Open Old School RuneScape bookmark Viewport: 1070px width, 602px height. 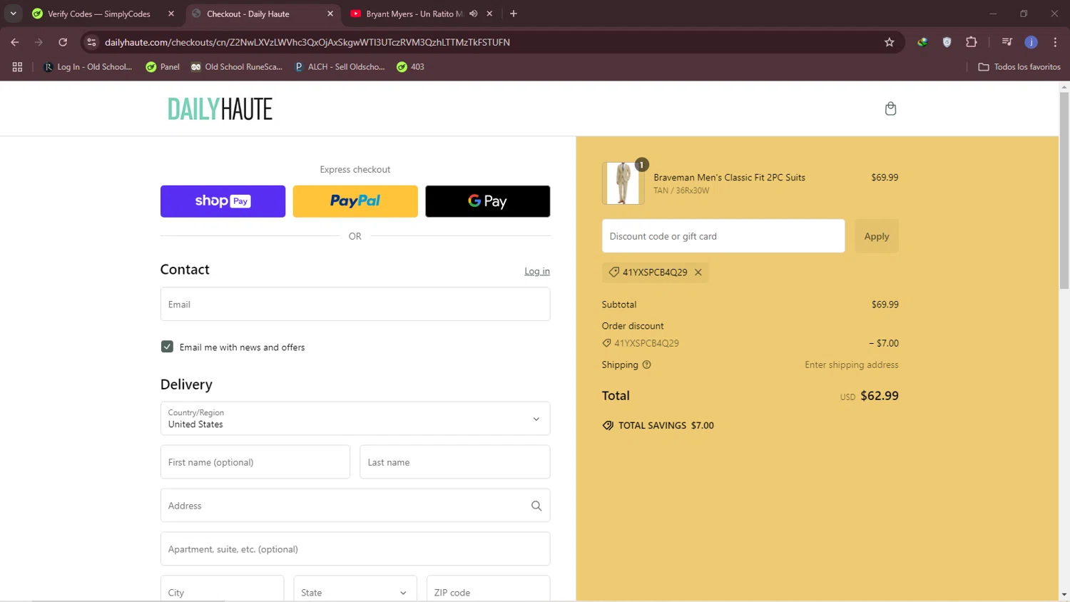tap(237, 67)
